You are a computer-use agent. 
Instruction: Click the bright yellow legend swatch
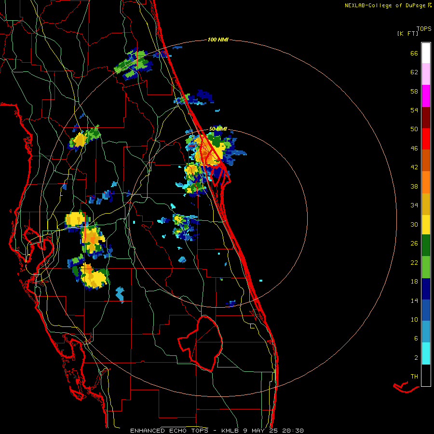426,225
